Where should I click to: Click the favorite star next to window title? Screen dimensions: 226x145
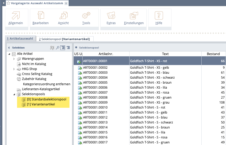click(8, 3)
